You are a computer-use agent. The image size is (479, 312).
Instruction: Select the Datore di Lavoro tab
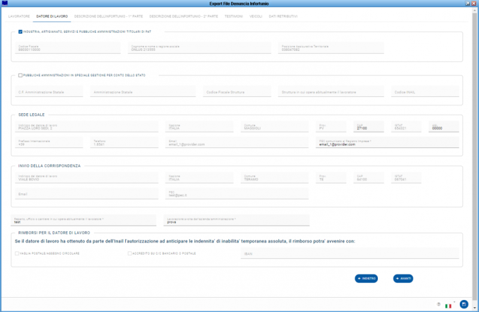tap(52, 17)
